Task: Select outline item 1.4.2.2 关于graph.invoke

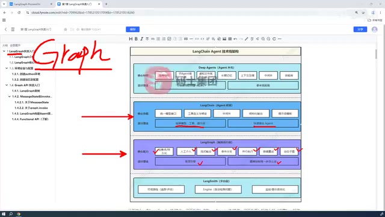Action: (x=31, y=108)
